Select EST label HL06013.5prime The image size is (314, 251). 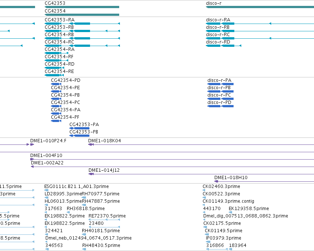click(x=63, y=201)
